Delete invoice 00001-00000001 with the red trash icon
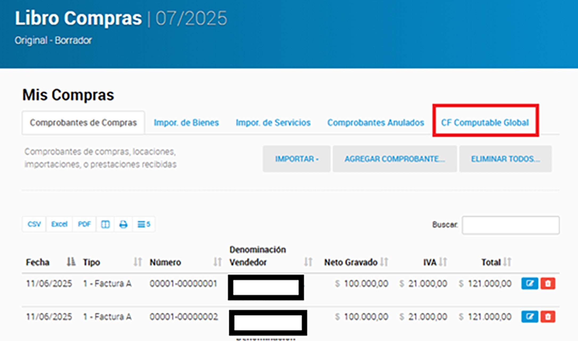578x341 pixels. click(548, 284)
